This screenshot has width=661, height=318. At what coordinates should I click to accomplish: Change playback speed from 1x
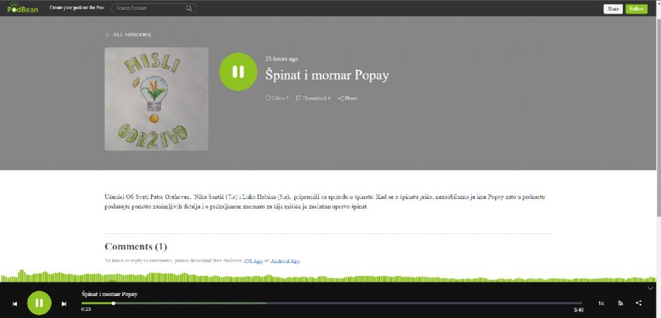601,302
